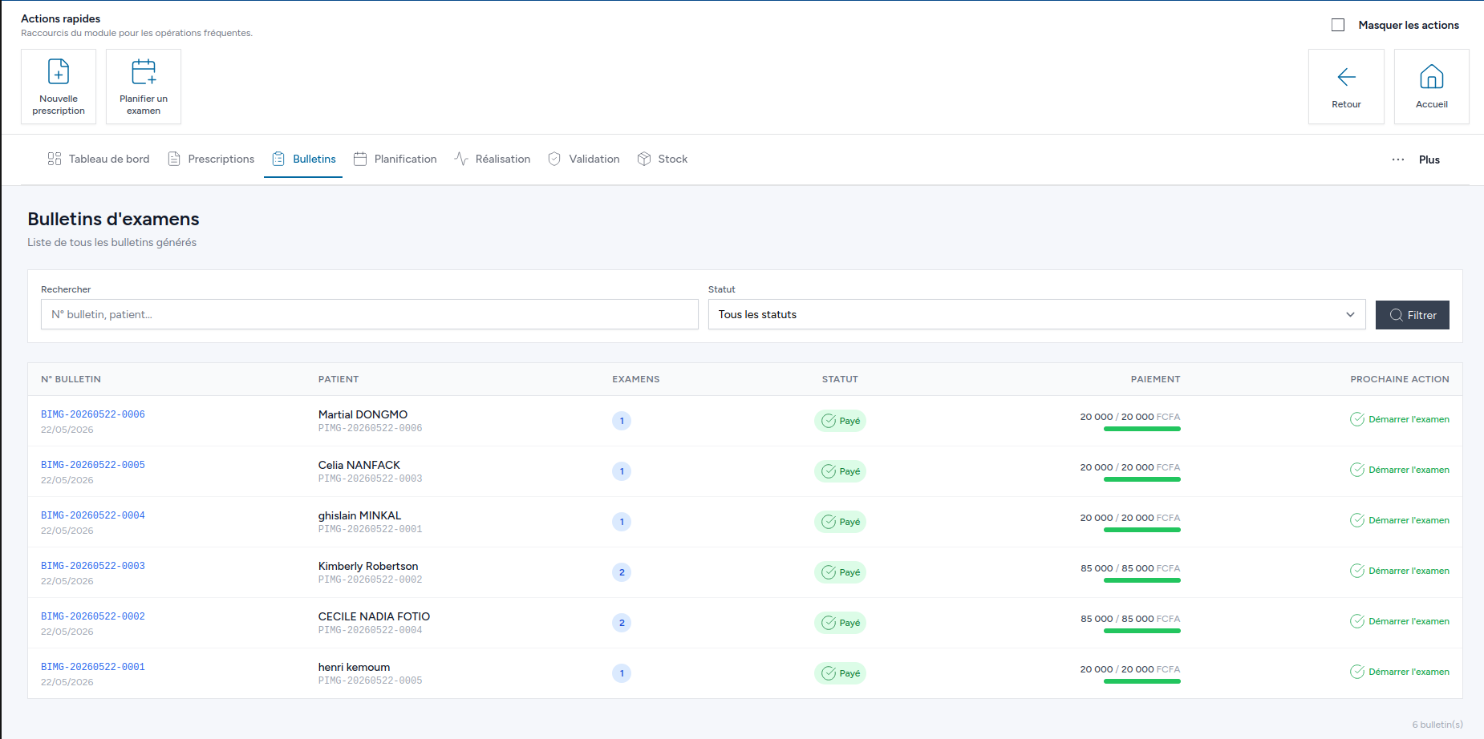Click Payé status badge for Celia NANFACK
Image resolution: width=1484 pixels, height=739 pixels.
(840, 471)
